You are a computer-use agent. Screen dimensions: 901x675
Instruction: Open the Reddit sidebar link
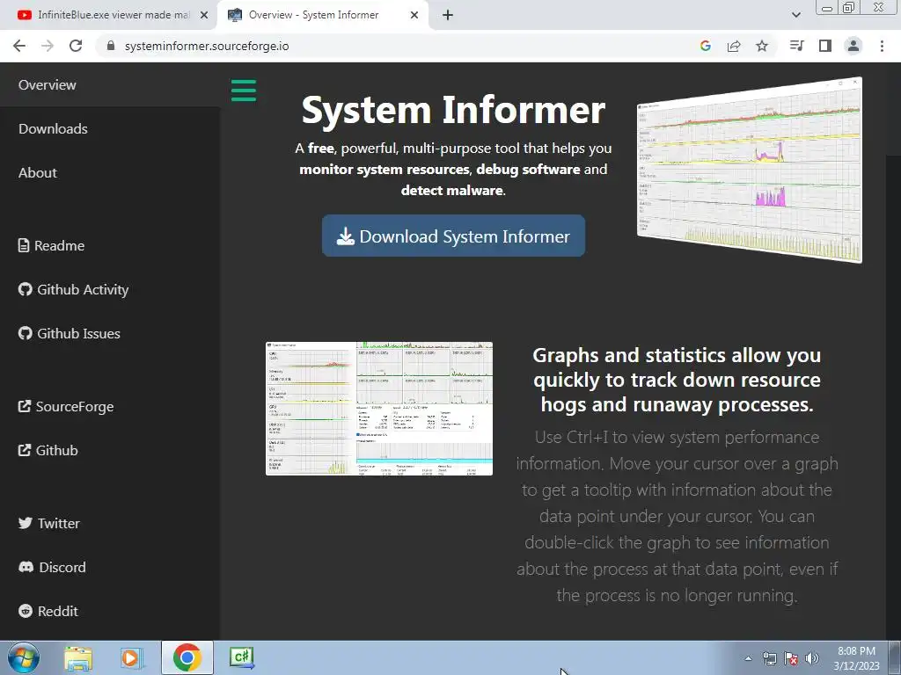(48, 612)
